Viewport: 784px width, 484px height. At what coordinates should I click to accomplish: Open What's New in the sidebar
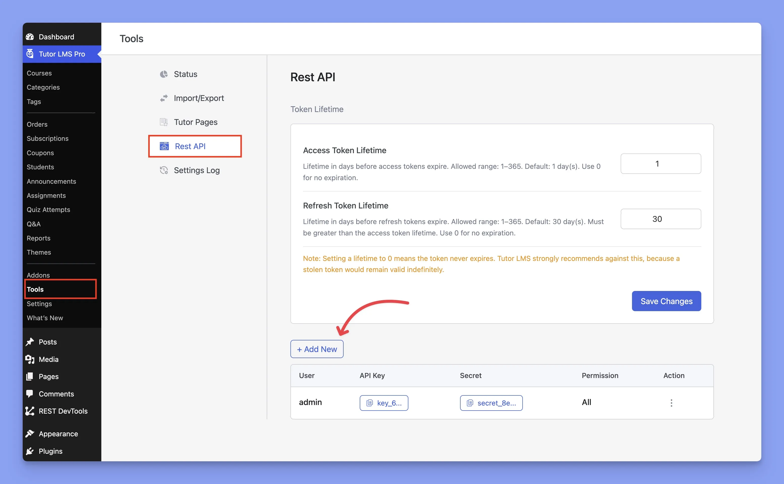click(45, 317)
